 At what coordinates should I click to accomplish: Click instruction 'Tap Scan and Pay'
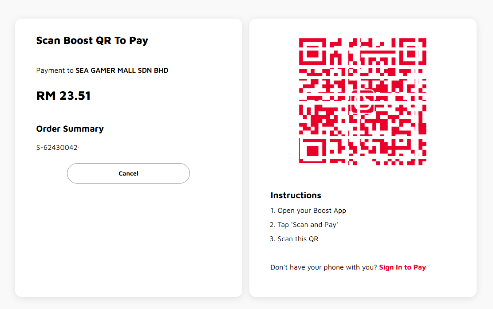(x=304, y=225)
